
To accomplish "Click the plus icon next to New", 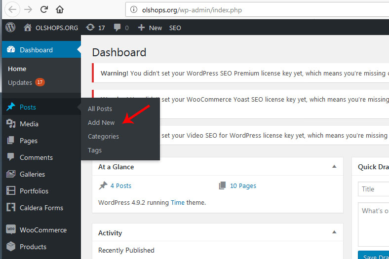I will tap(141, 28).
